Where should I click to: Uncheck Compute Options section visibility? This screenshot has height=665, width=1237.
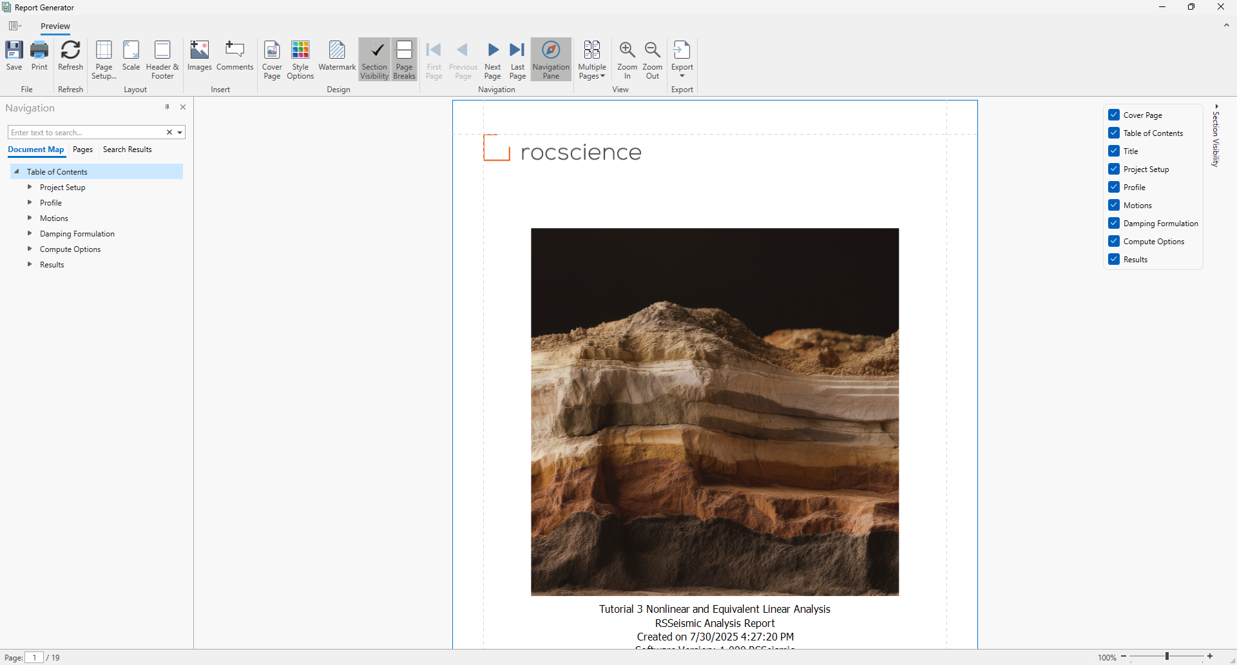[x=1114, y=241]
